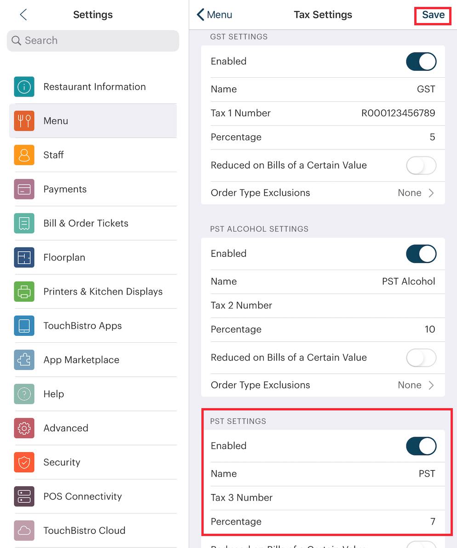This screenshot has height=548, width=457.
Task: Open the Floorplan icon
Action: (x=24, y=257)
